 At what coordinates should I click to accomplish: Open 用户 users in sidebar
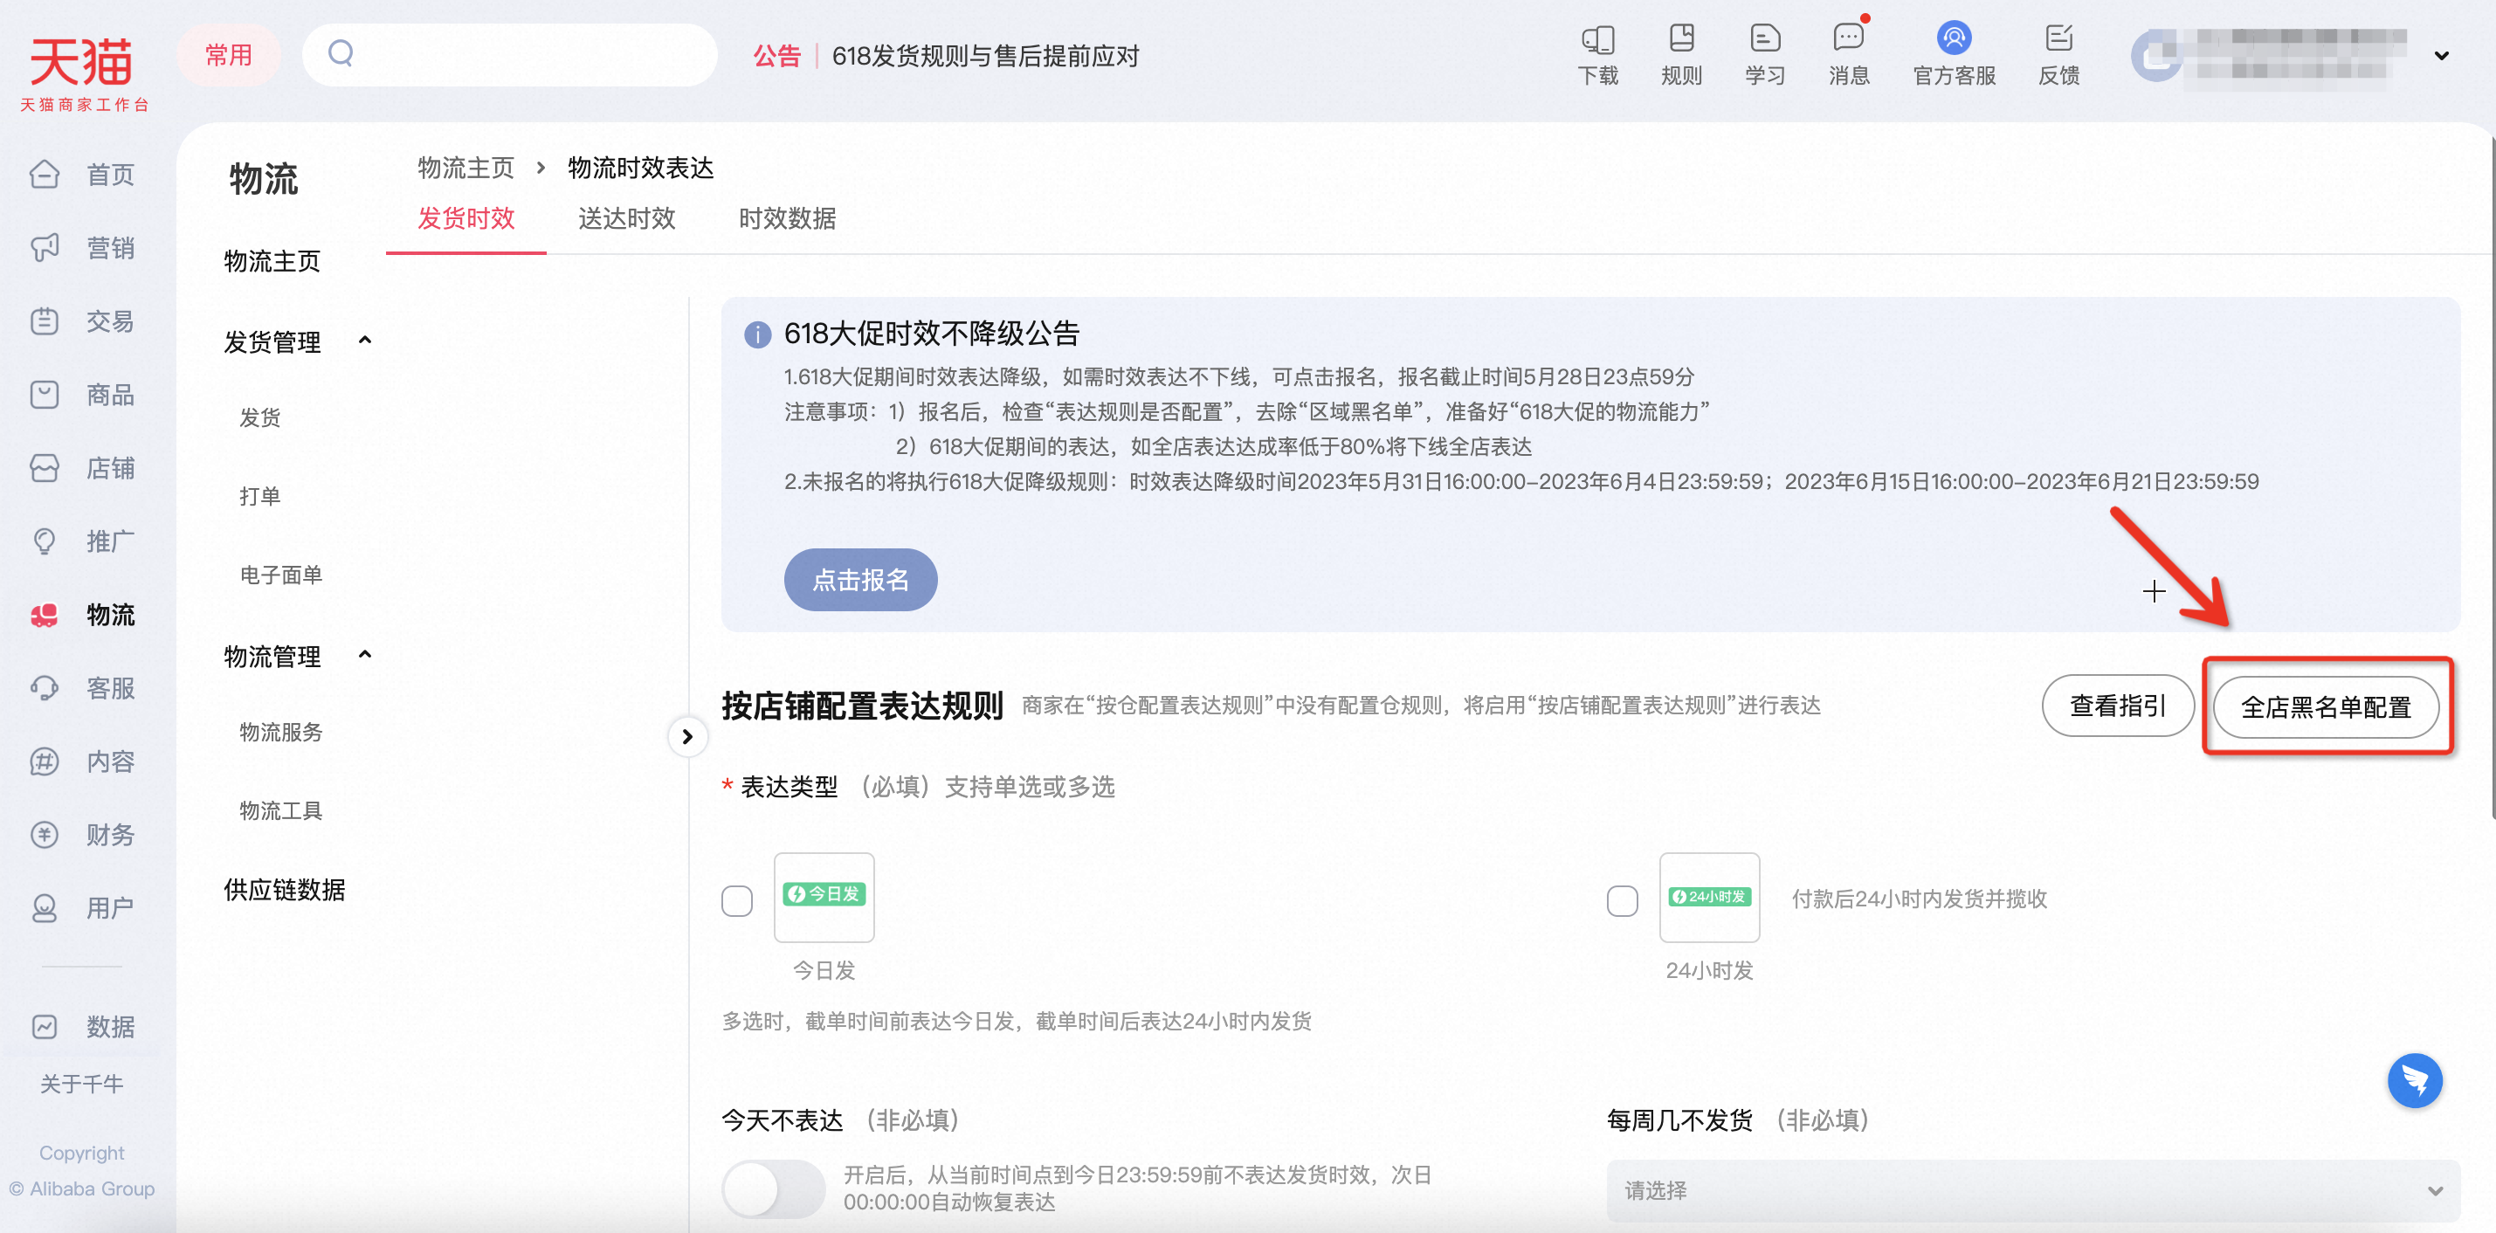click(82, 908)
